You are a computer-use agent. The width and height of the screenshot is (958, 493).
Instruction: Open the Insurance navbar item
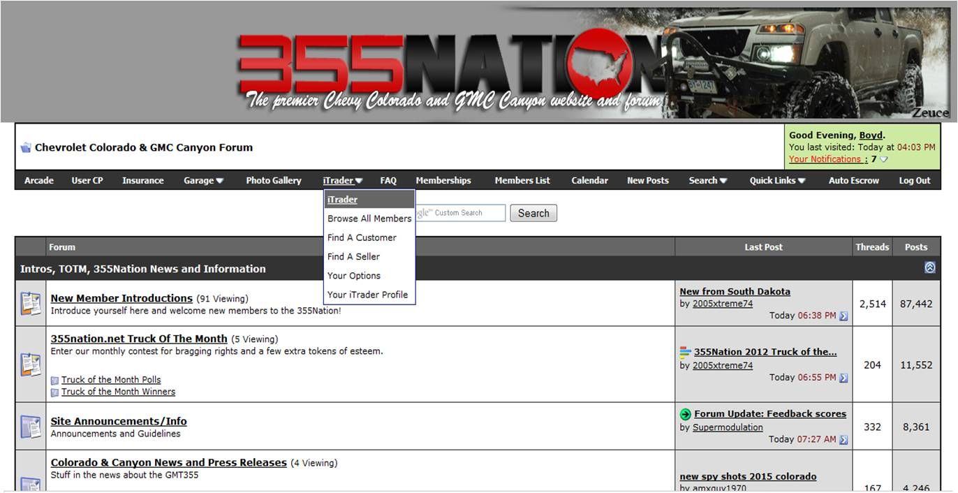[x=143, y=180]
